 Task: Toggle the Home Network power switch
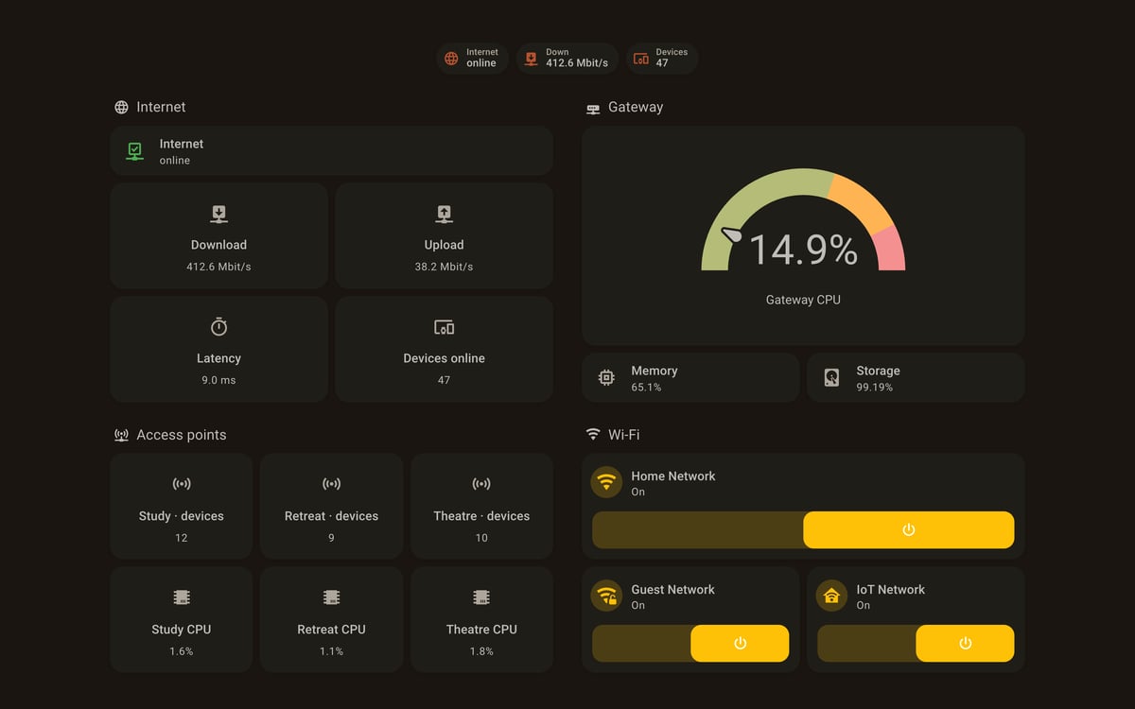tap(803, 530)
